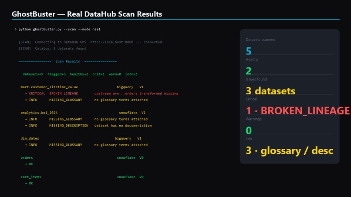Click MISSING_GLOSSARY under mart.customer_lifetime_value
The height and width of the screenshot is (197, 351).
click(x=66, y=100)
